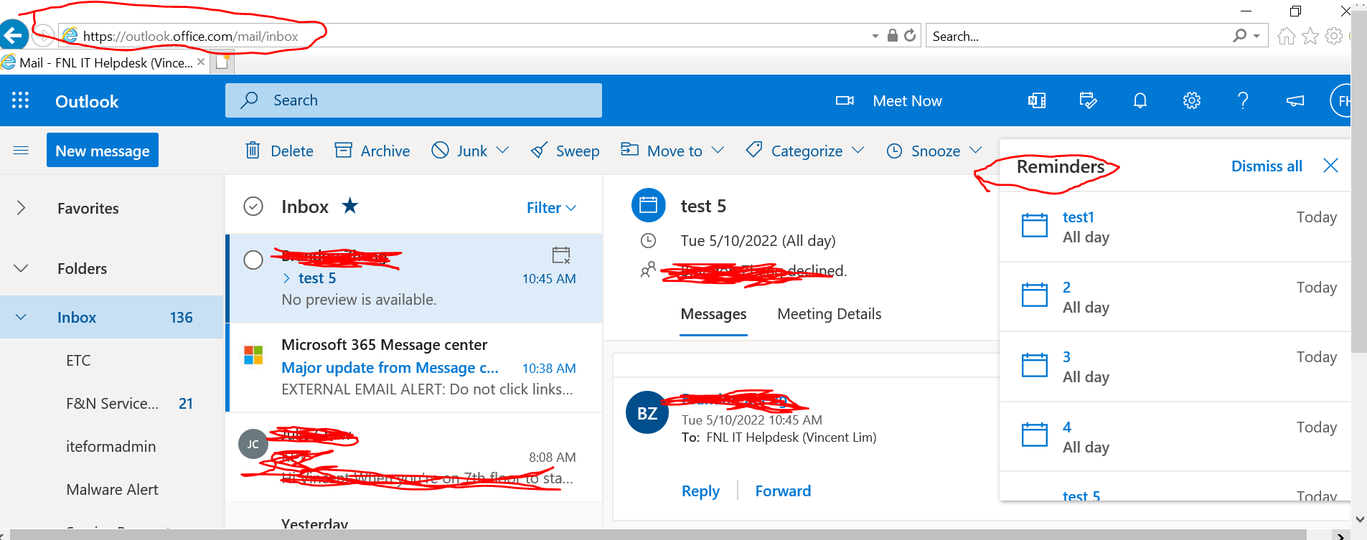Open the Word/Office app icon in header
The height and width of the screenshot is (540, 1367).
(1037, 100)
